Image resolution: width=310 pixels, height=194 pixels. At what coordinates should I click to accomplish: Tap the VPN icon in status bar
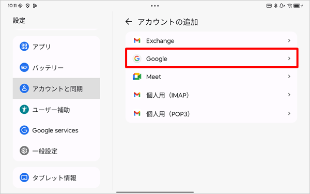[269, 6]
